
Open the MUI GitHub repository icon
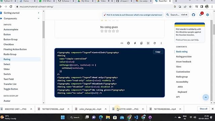(193, 15)
